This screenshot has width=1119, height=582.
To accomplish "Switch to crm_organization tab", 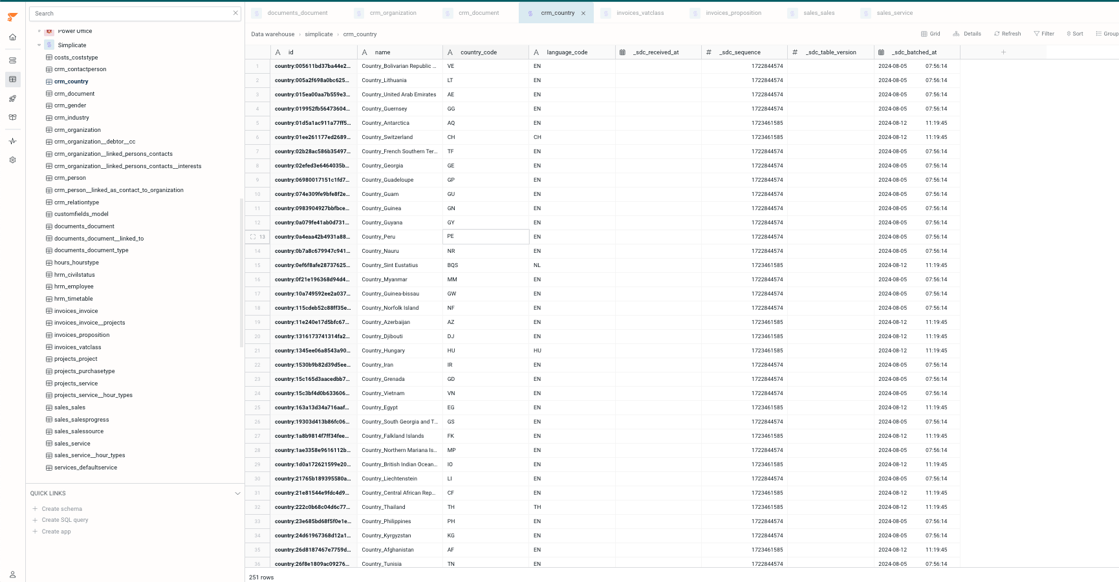I will pos(386,13).
